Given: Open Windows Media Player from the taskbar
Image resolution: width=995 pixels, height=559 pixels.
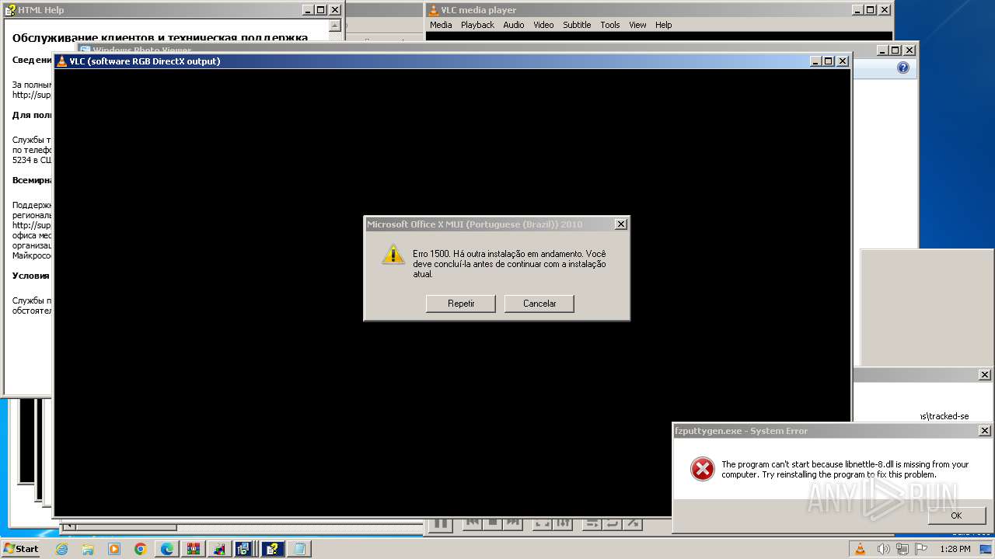Looking at the screenshot, I should (114, 549).
